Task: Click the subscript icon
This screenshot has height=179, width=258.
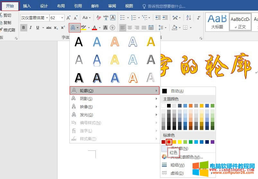Action: 56,28
